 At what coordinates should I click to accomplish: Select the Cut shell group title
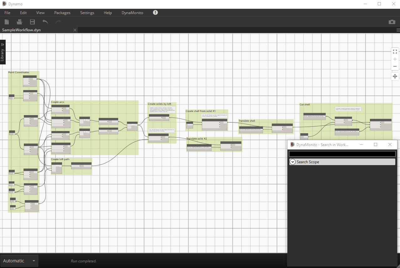305,105
